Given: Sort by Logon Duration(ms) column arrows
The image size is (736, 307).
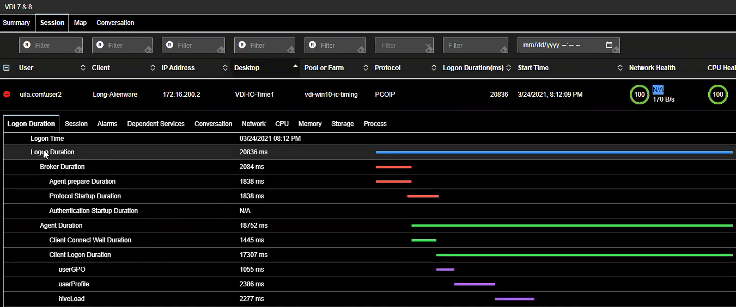Looking at the screenshot, I should [x=508, y=68].
